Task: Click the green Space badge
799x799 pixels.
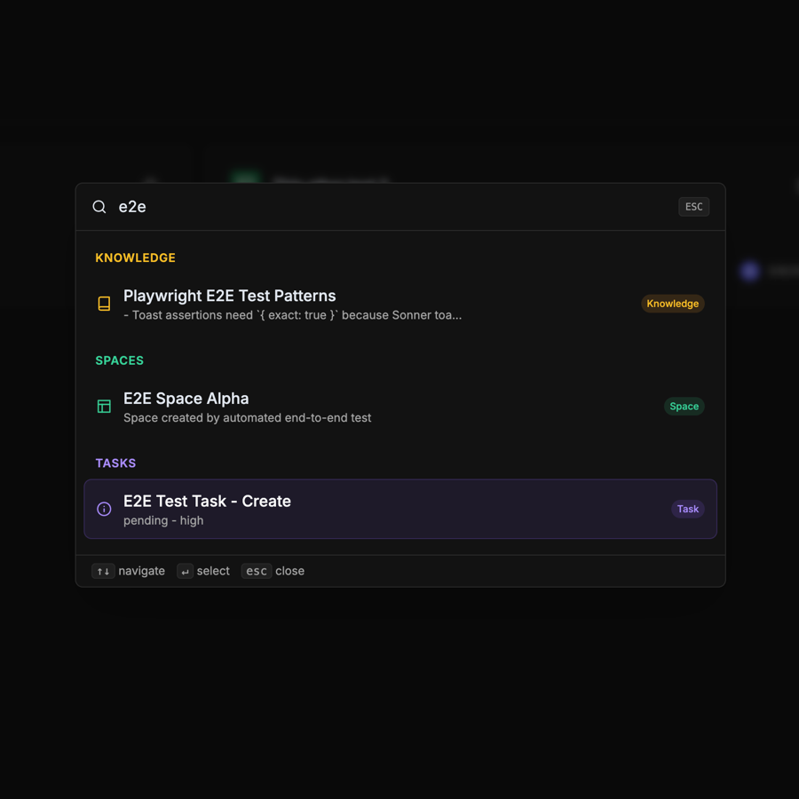Action: [684, 406]
